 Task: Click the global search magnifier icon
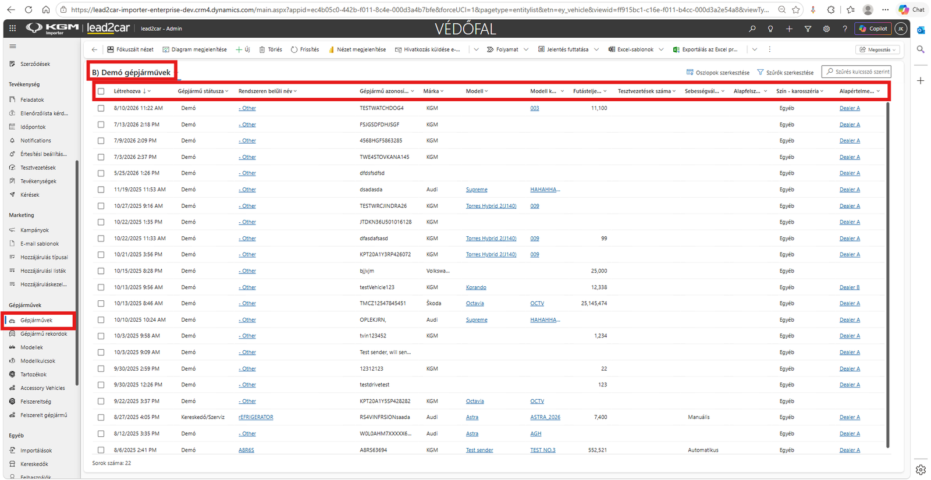[752, 29]
